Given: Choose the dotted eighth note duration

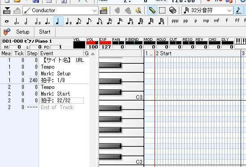Looking at the screenshot, I should pyautogui.click(x=78, y=21).
